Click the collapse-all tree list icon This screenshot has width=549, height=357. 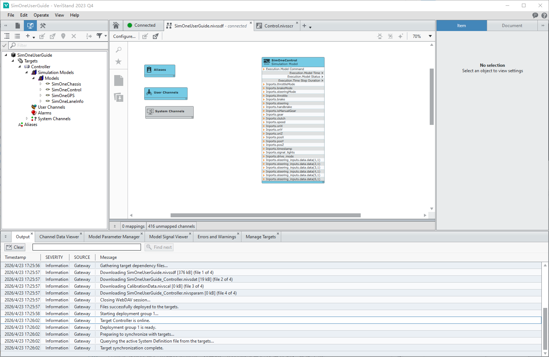click(x=17, y=36)
